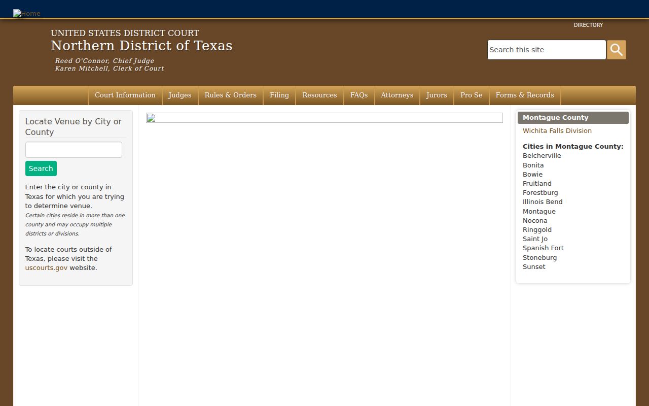The height and width of the screenshot is (406, 649).
Task: Click Karen Mitchell, Clerk of Court text
Action: pos(110,69)
